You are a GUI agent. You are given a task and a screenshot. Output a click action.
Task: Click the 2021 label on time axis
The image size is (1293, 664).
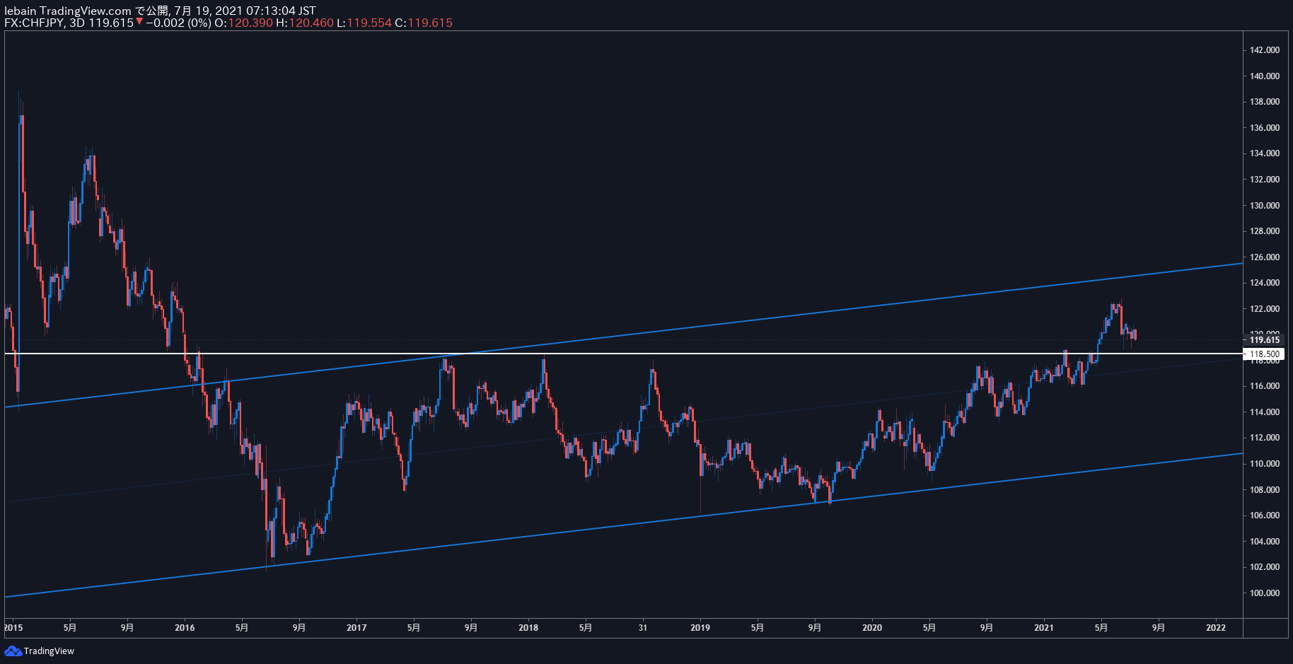coord(1044,627)
